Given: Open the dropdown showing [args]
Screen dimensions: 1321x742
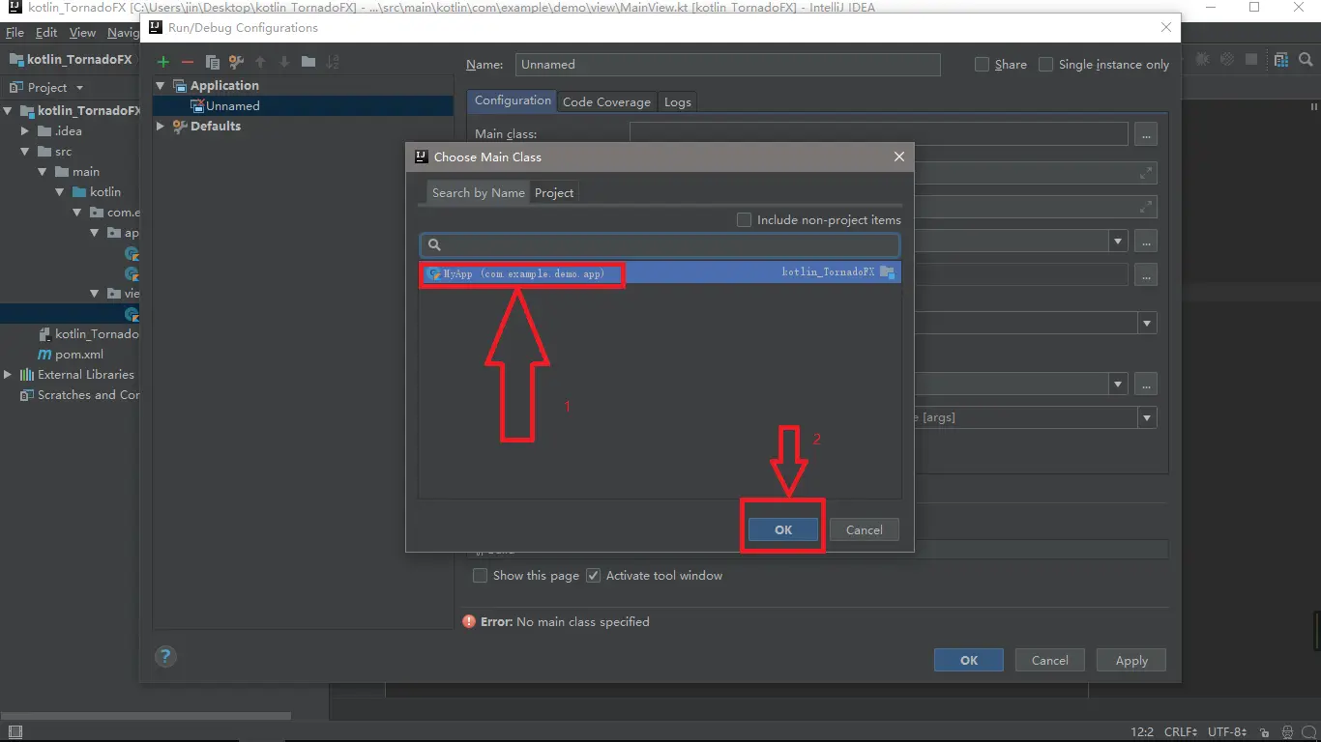Looking at the screenshot, I should click(1147, 418).
